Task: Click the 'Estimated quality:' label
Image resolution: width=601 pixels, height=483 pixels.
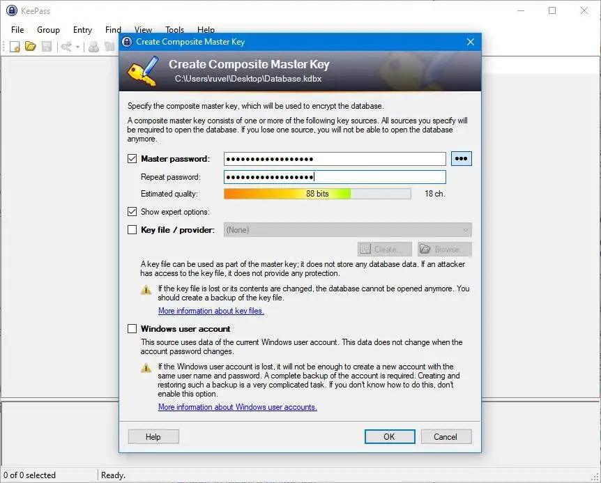Action: coord(169,194)
